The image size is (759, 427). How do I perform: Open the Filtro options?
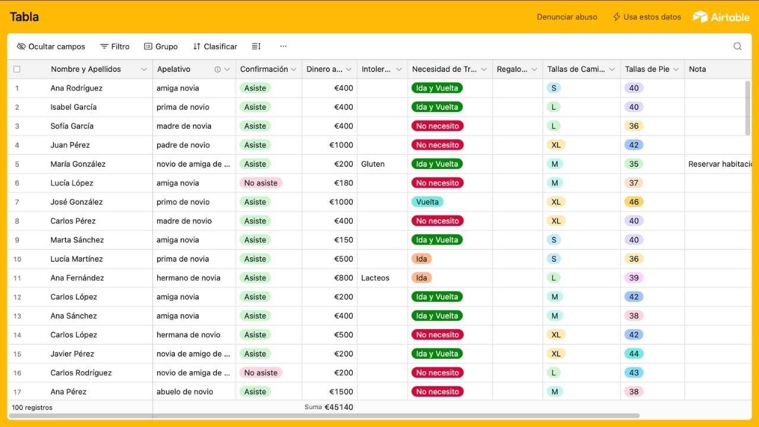tap(114, 46)
